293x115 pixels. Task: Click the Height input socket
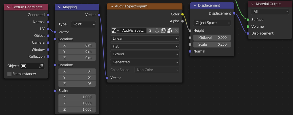[x=190, y=31]
